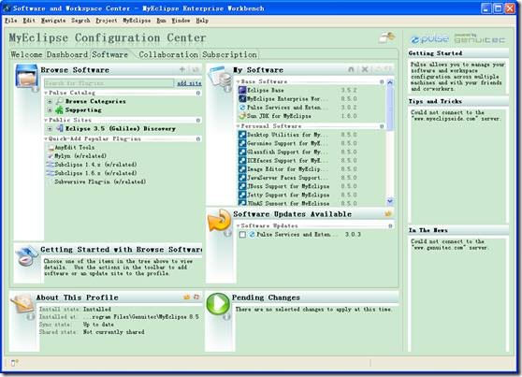This screenshot has height=377, width=522.
Task: Click the Pulse Services icon in Base Software
Action: pos(242,108)
